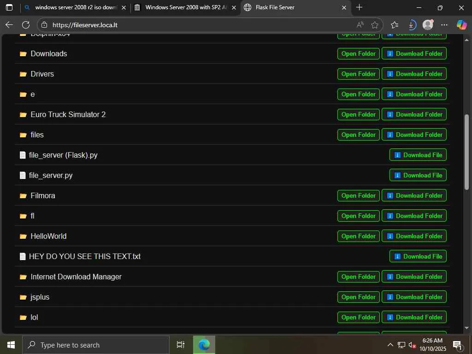Click the file icon beside file_server.py
Image resolution: width=472 pixels, height=354 pixels.
(x=23, y=175)
